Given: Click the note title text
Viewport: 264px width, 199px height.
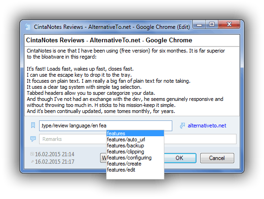Looking at the screenshot, I should [109, 40].
